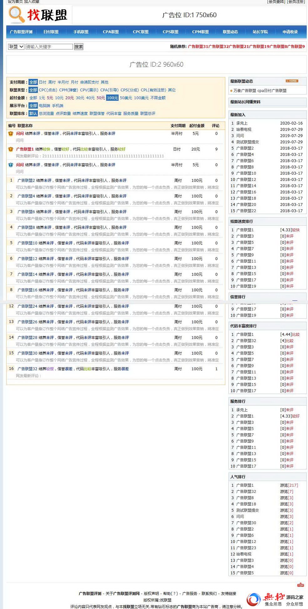Open 哈看电视 in the 最新加入 list
The image size is (308, 609).
coord(244,130)
